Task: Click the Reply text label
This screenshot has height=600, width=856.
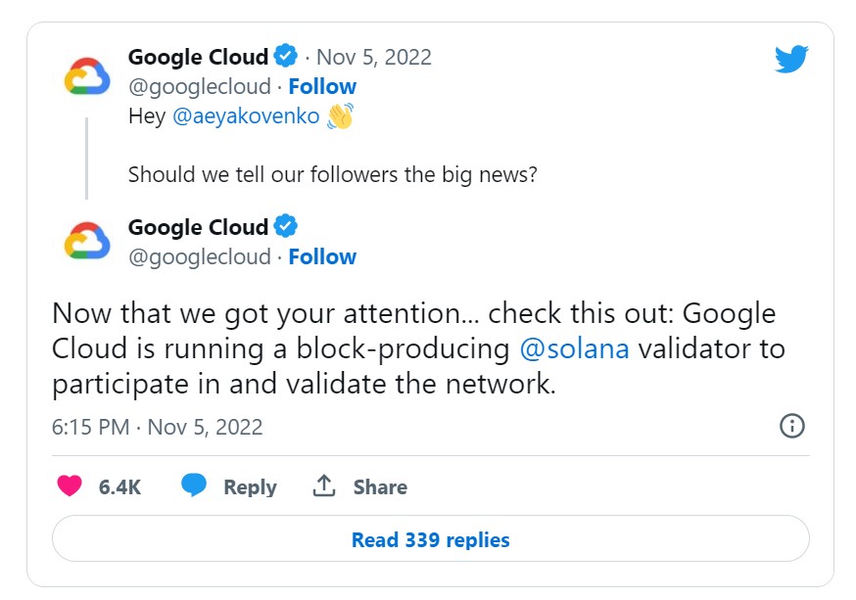Action: click(x=250, y=487)
